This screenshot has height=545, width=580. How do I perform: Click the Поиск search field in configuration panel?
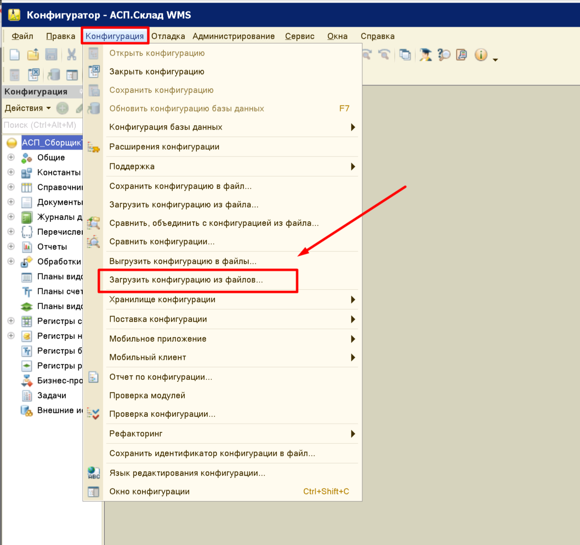pyautogui.click(x=42, y=125)
